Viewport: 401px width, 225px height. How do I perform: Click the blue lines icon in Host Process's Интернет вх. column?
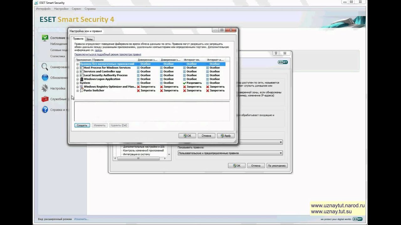pos(185,68)
